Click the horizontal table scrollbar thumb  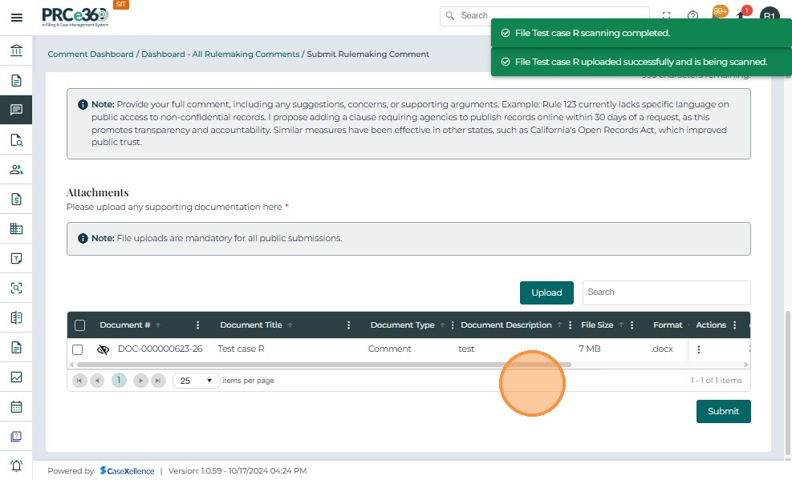(x=323, y=365)
